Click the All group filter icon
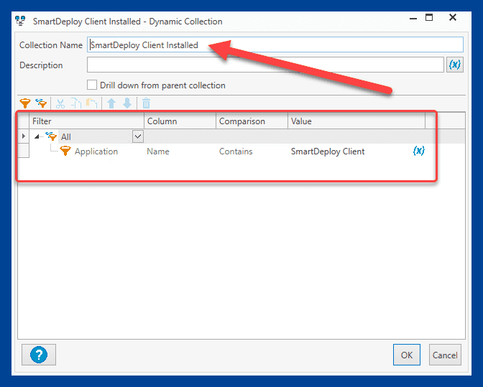The image size is (483, 387). (x=52, y=136)
